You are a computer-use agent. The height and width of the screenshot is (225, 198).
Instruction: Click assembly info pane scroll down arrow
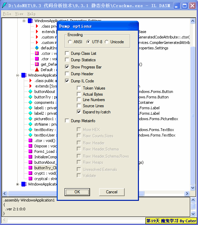coord(193,214)
